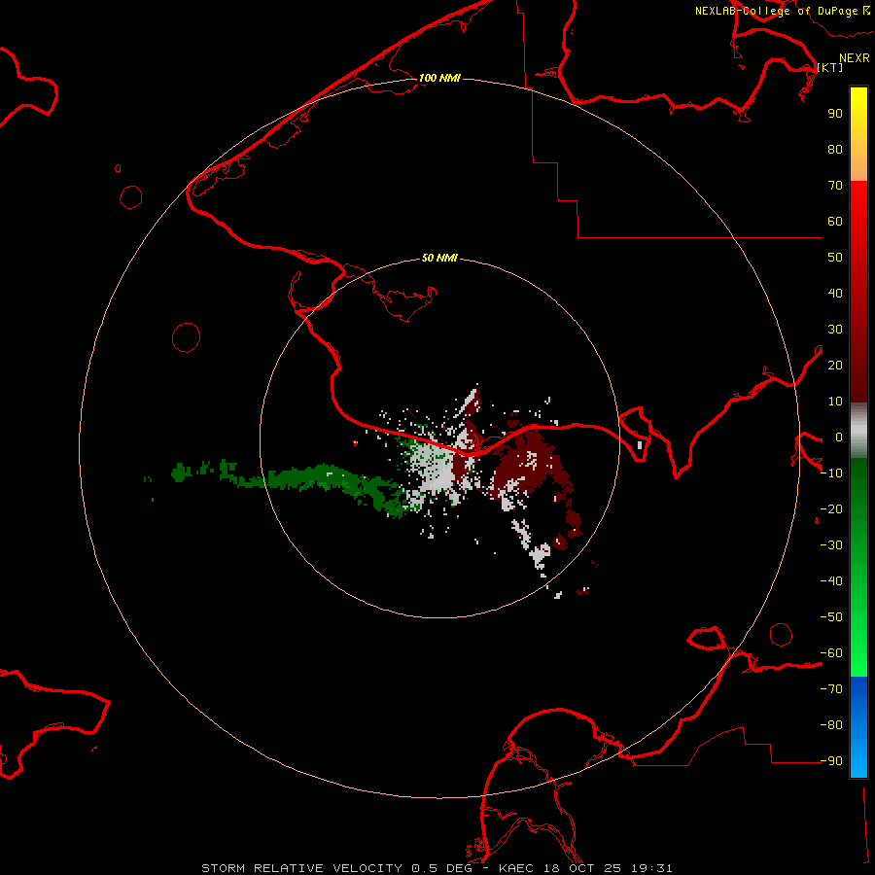Click the 90 value on the velocity scale
The image size is (875, 875).
point(835,114)
